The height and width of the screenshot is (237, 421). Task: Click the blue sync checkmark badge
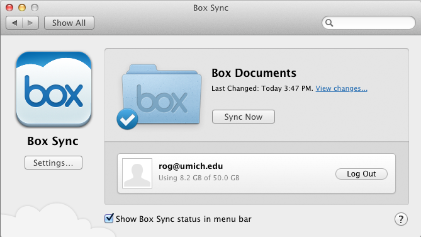pyautogui.click(x=127, y=119)
